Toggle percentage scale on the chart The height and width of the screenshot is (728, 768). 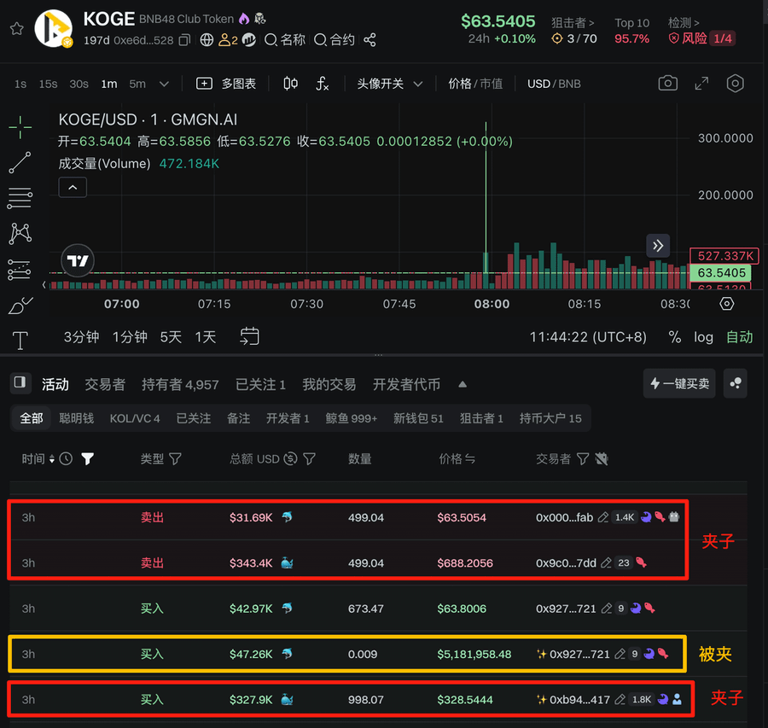(674, 337)
